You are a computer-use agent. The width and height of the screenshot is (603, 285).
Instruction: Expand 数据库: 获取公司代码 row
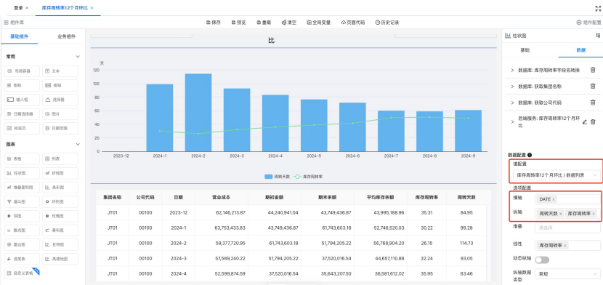click(512, 103)
